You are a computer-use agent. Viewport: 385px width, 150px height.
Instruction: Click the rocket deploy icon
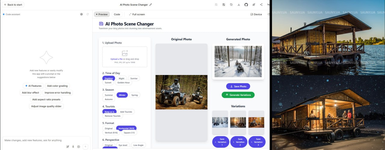(254, 5)
